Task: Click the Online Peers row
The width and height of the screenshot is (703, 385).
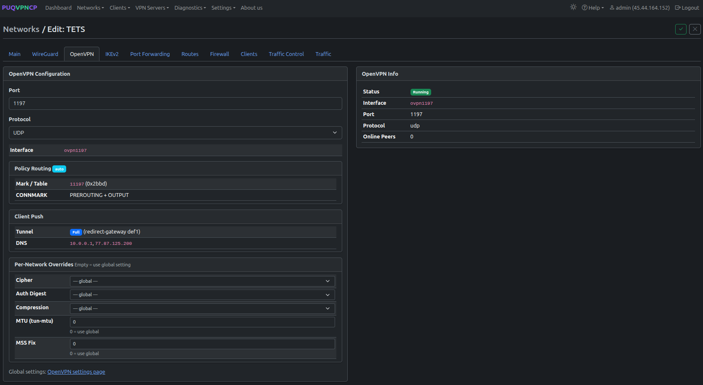Action: (x=529, y=137)
